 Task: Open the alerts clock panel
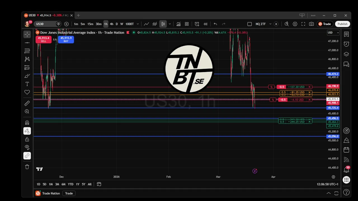click(346, 44)
